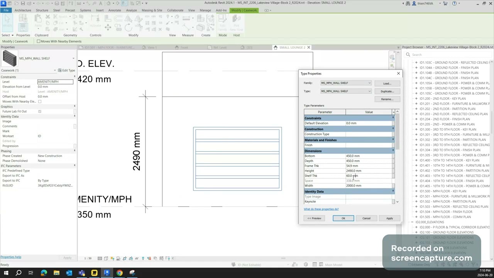Open the Casework (1) filter dropdown
The width and height of the screenshot is (494, 278).
coord(54,71)
